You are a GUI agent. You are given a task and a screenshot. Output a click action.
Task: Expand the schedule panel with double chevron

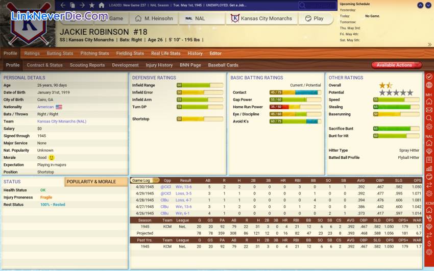coord(429,44)
